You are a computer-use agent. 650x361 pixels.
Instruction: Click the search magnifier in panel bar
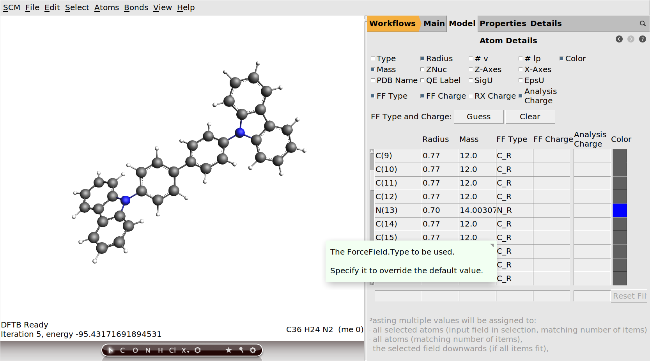(642, 23)
